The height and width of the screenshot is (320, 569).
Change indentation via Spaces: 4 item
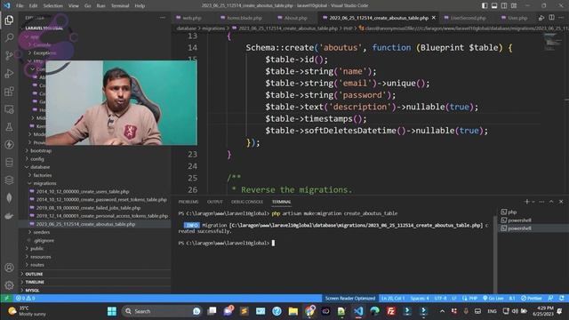click(420, 299)
